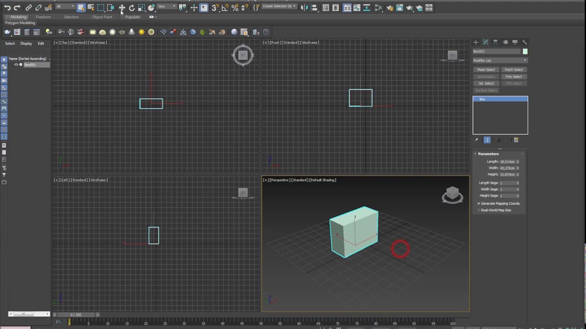Open the Object Paint tab
The width and height of the screenshot is (586, 329).
pyautogui.click(x=102, y=17)
